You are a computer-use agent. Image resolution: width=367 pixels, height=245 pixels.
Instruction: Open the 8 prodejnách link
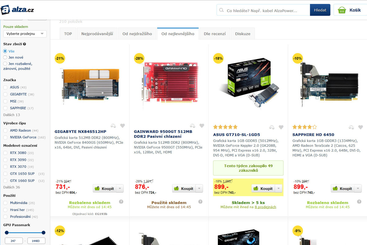pyautogui.click(x=265, y=207)
